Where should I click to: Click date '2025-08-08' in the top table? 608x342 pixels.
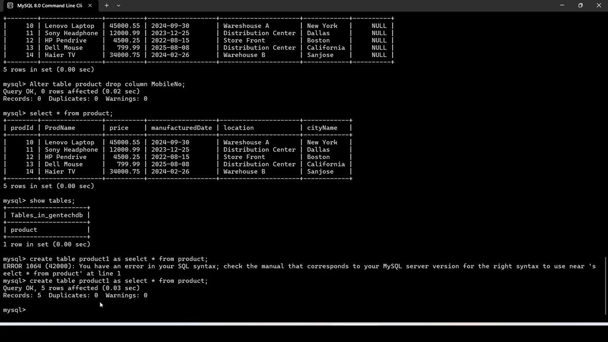pos(170,47)
